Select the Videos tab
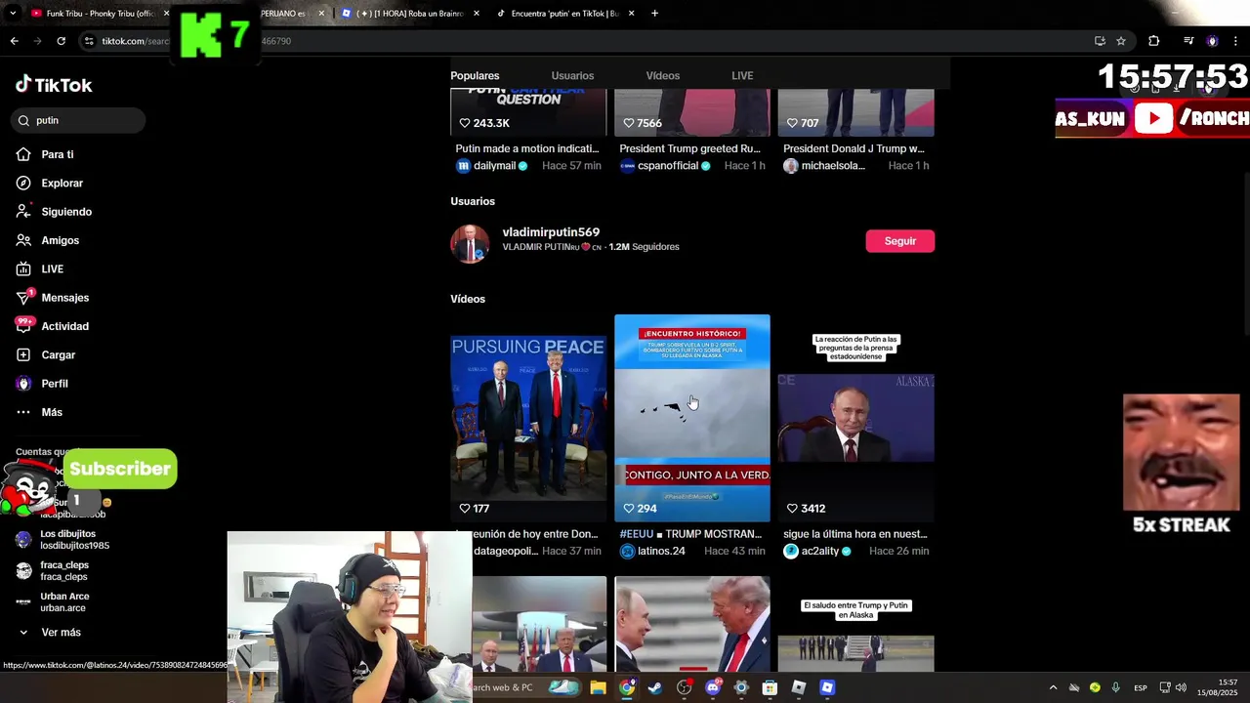Image resolution: width=1250 pixels, height=703 pixels. tap(662, 75)
